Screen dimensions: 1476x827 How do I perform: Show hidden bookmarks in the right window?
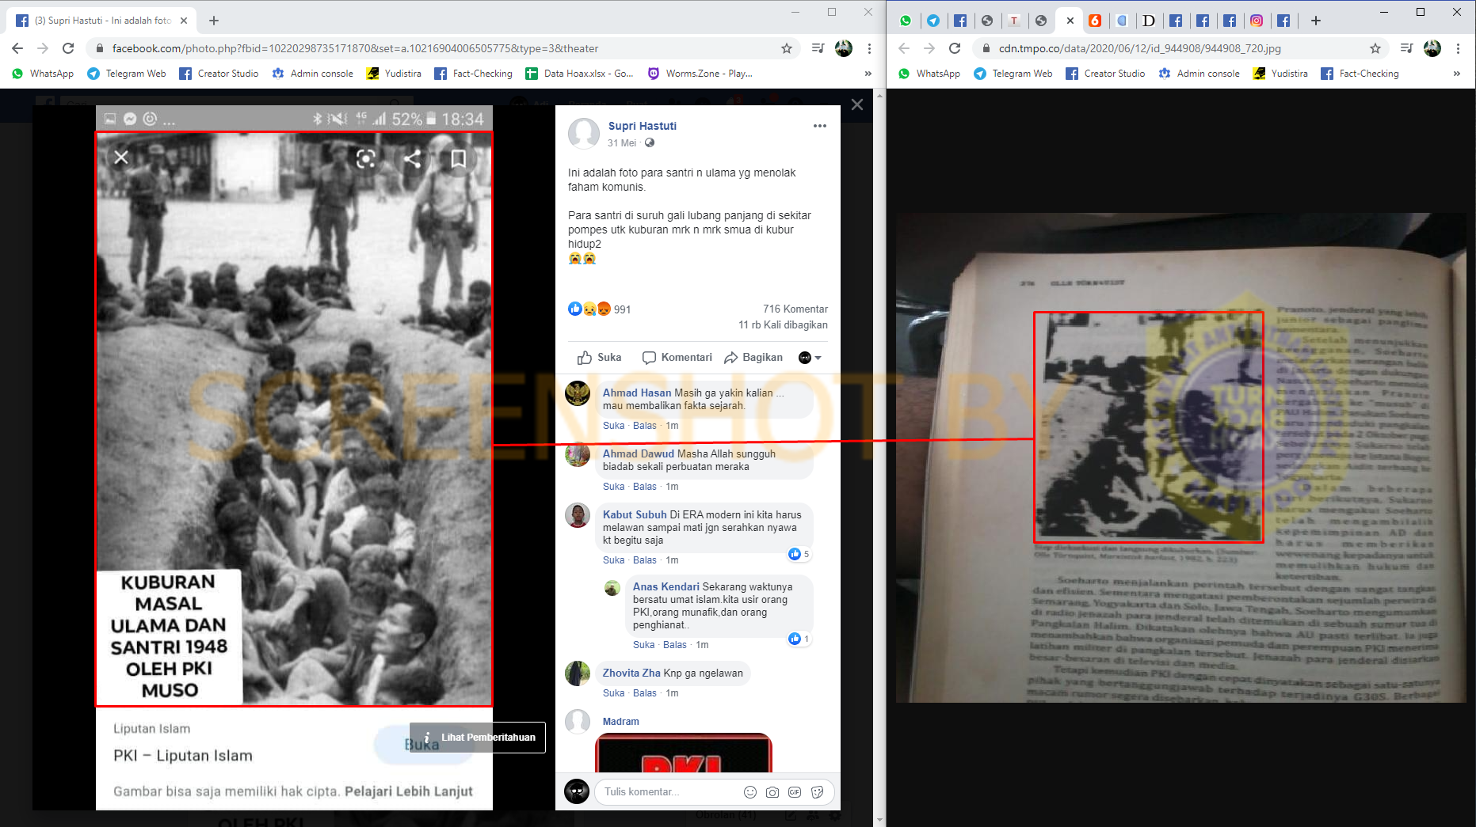1456,74
